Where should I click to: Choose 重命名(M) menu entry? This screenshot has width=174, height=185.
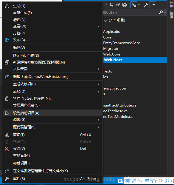[x=52, y=155]
